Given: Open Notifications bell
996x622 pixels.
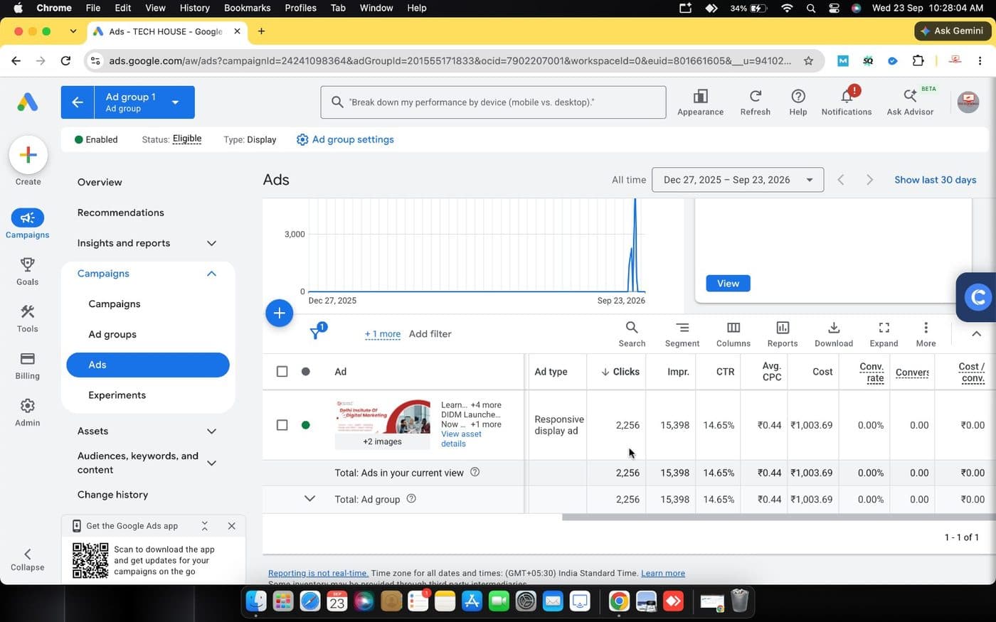Looking at the screenshot, I should point(846,102).
